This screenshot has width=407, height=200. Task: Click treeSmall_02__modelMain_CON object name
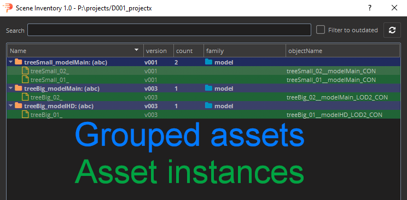click(x=331, y=71)
